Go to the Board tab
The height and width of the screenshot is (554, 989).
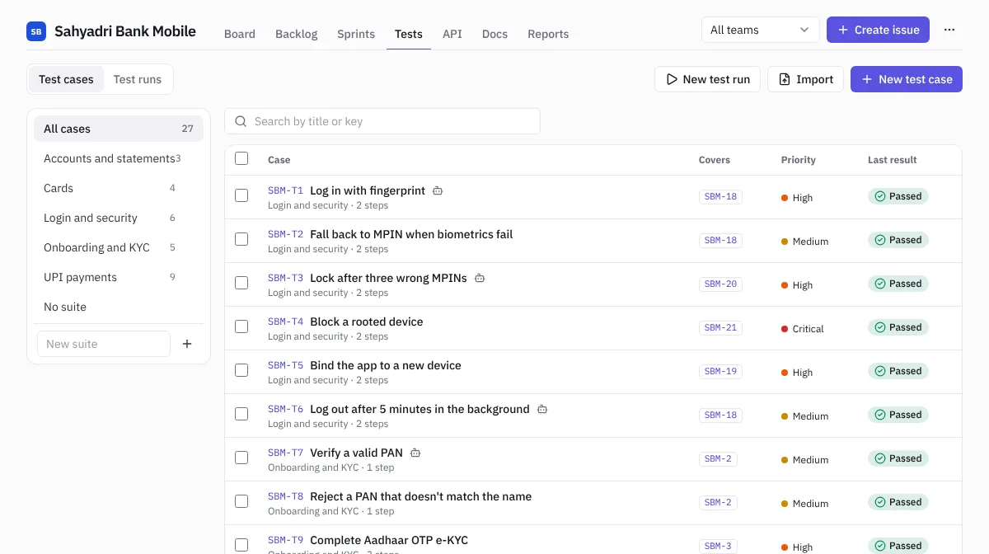point(240,34)
